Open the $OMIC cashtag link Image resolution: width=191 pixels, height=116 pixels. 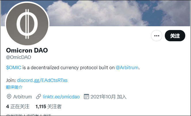[14, 68]
